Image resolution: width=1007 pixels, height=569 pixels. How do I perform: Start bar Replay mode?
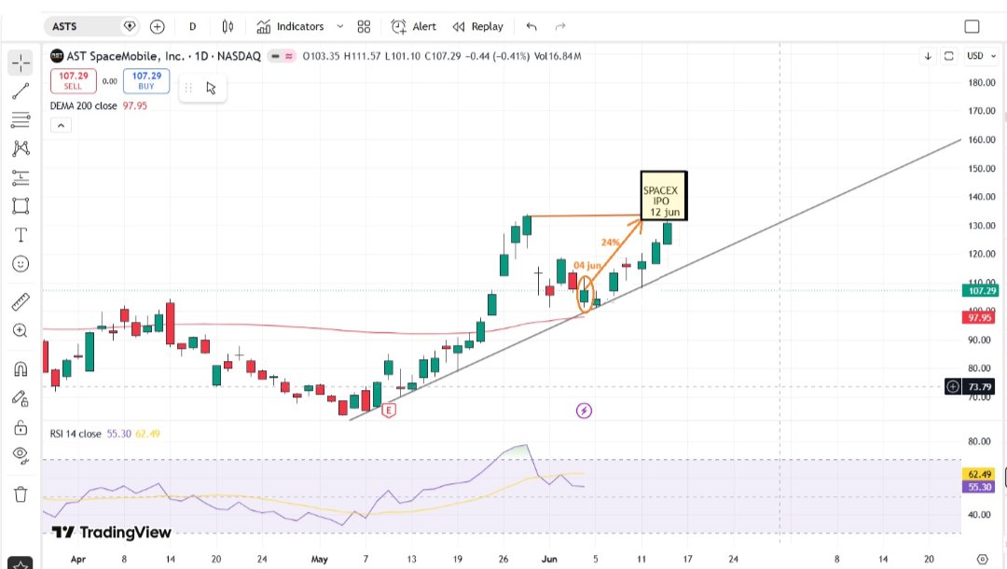pos(477,26)
